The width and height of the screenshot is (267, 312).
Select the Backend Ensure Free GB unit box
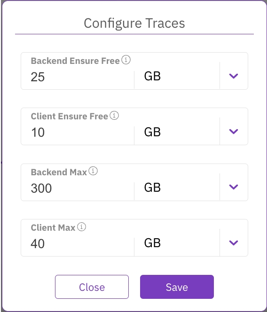pos(177,76)
